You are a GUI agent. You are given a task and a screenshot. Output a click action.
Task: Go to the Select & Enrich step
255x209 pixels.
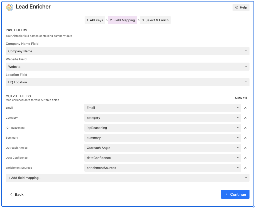[x=155, y=20]
